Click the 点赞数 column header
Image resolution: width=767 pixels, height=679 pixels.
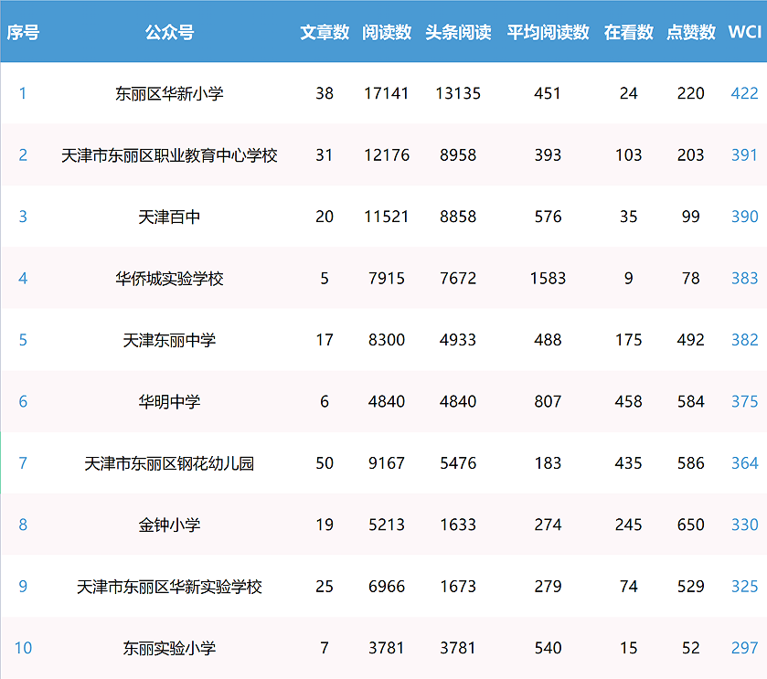[x=691, y=32]
